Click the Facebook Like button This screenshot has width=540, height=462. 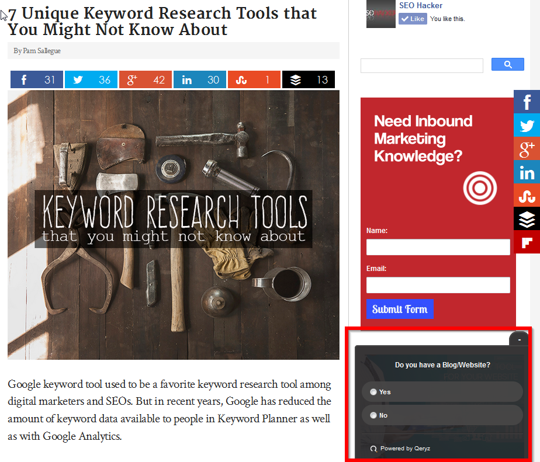pyautogui.click(x=413, y=19)
